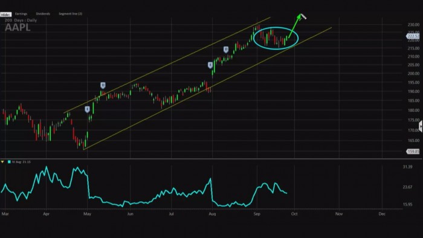Toggle Dividends markers visibility
Image resolution: width=423 pixels, height=238 pixels.
pos(43,14)
